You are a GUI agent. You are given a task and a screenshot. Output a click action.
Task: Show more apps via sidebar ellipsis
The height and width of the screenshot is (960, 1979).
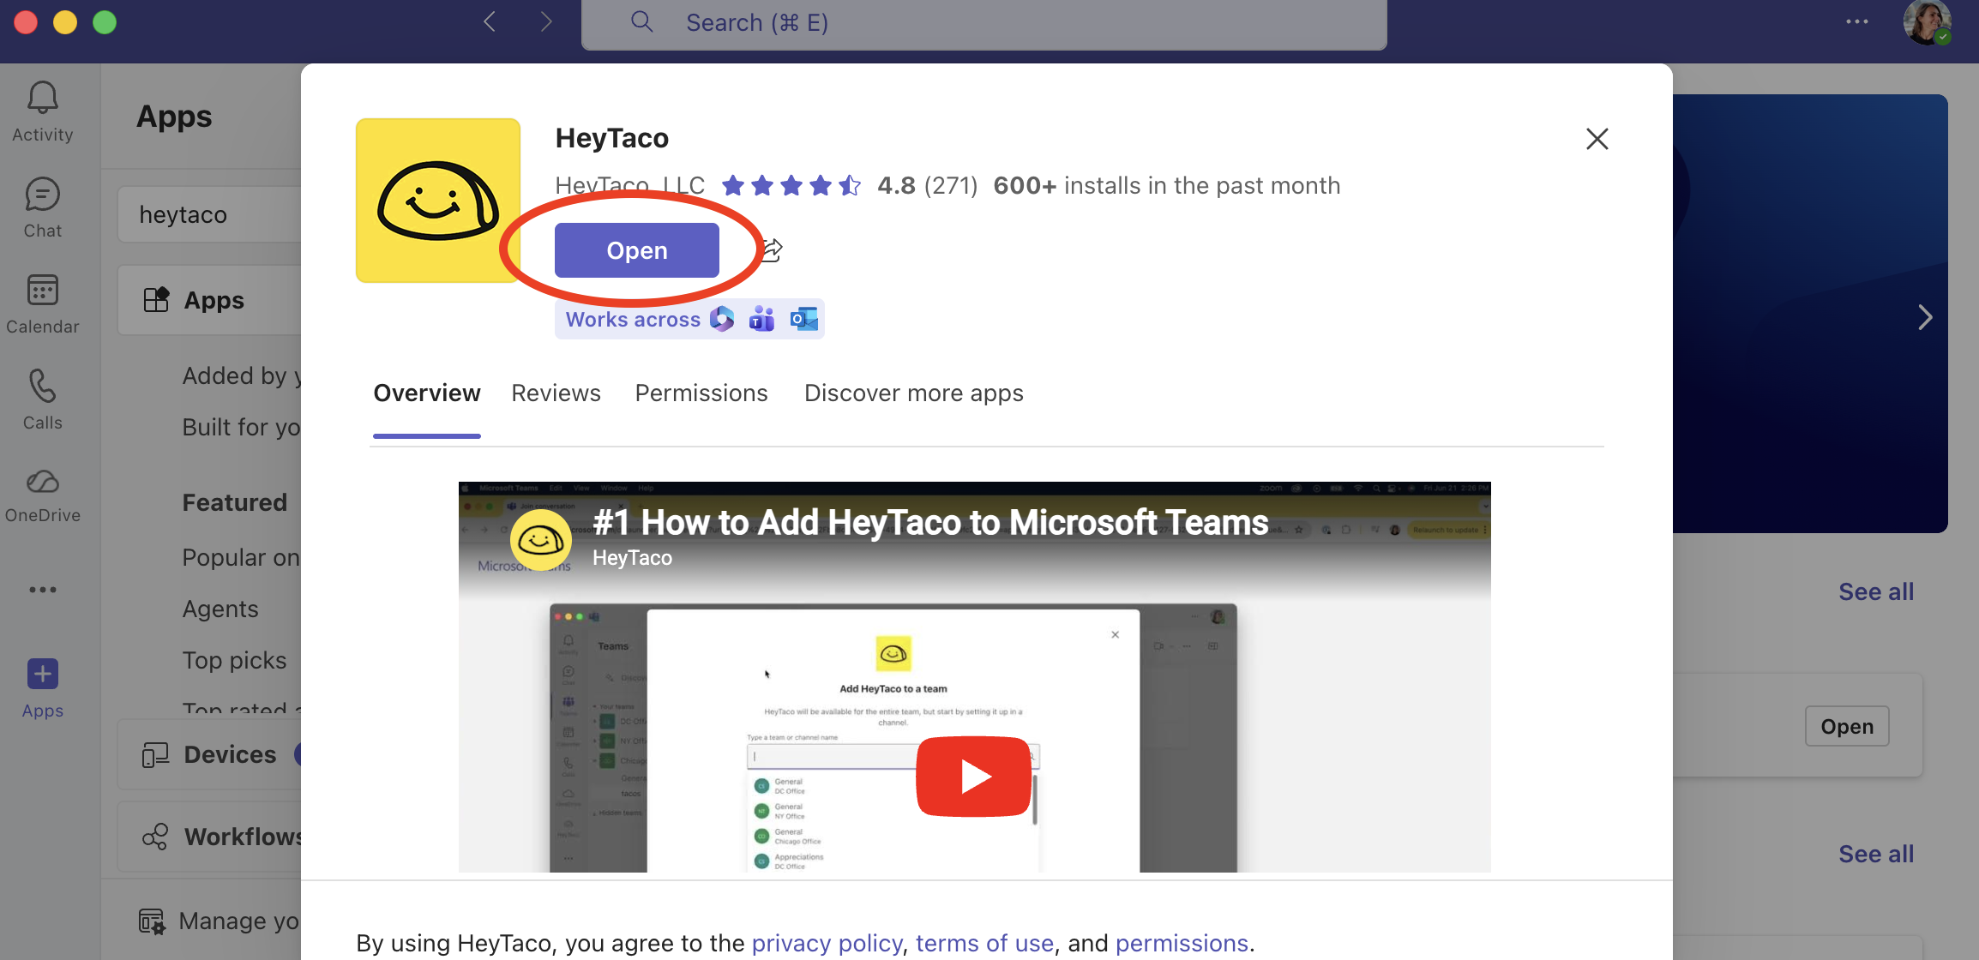coord(42,590)
